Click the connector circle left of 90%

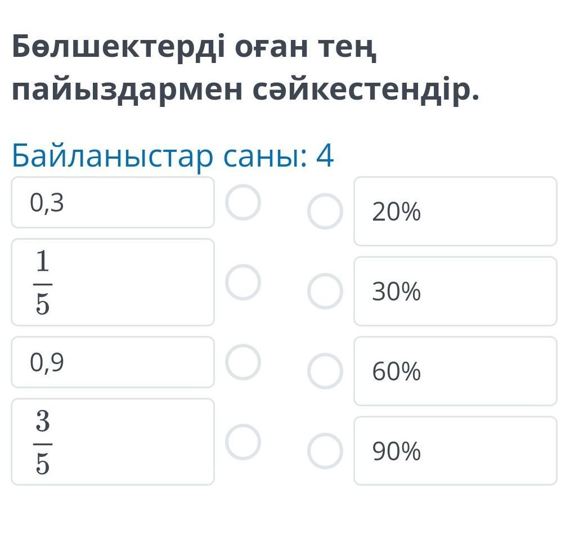(x=325, y=451)
